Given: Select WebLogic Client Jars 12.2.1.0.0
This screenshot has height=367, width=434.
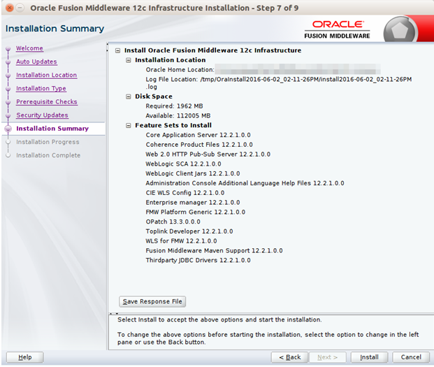Looking at the screenshot, I should pyautogui.click(x=193, y=173).
